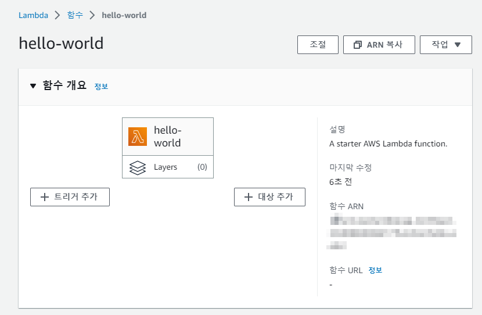The width and height of the screenshot is (482, 315).
Task: Open 정보 link next to 함수 URL
Action: (375, 270)
